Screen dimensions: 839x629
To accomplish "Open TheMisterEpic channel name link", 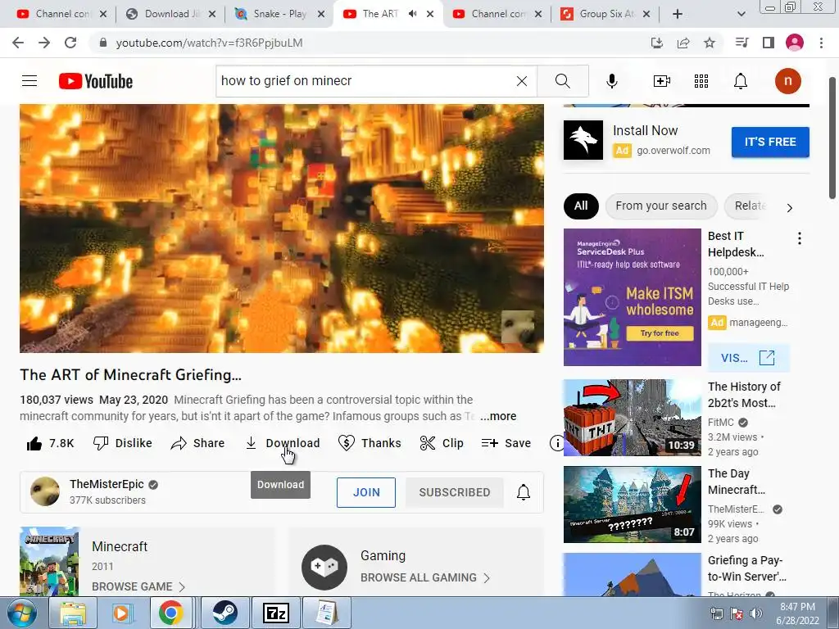I will pos(107,484).
